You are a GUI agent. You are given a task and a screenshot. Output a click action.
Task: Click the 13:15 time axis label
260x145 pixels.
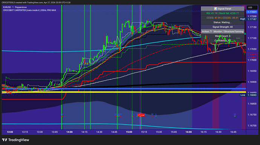[x=25, y=132]
